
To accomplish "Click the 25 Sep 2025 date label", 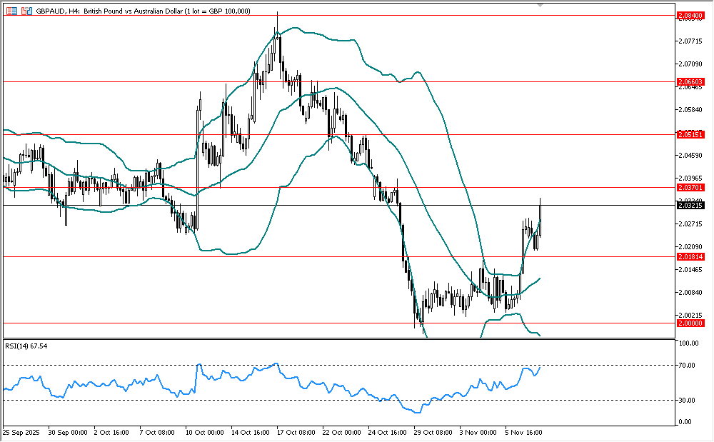I will point(20,433).
